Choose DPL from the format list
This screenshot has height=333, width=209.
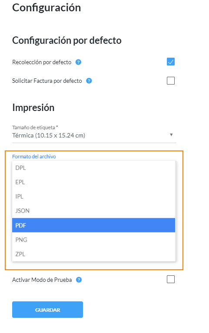click(x=94, y=168)
